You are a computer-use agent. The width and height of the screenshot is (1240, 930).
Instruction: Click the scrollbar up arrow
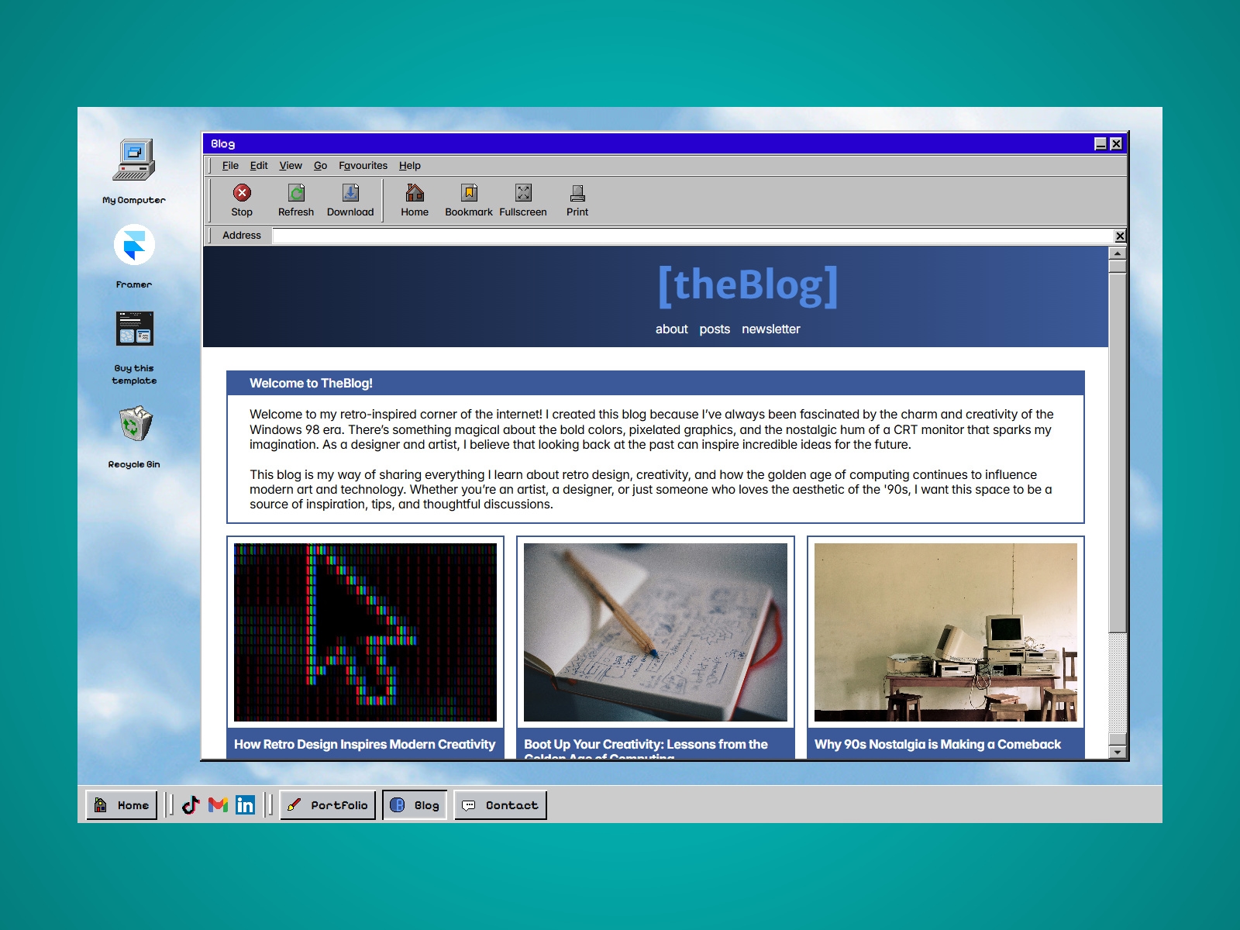point(1117,253)
